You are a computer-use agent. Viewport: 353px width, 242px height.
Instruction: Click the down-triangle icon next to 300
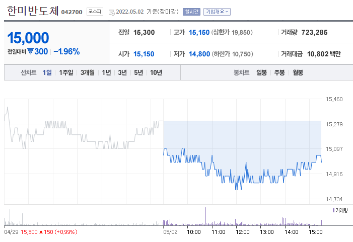coord(30,51)
